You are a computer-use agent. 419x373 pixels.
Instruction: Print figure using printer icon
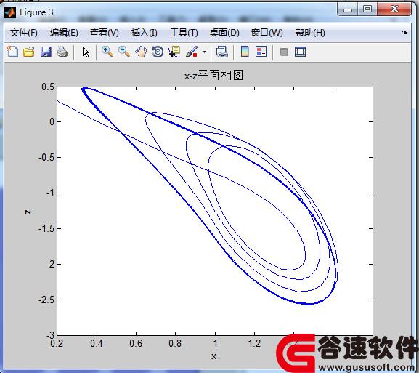[x=62, y=52]
